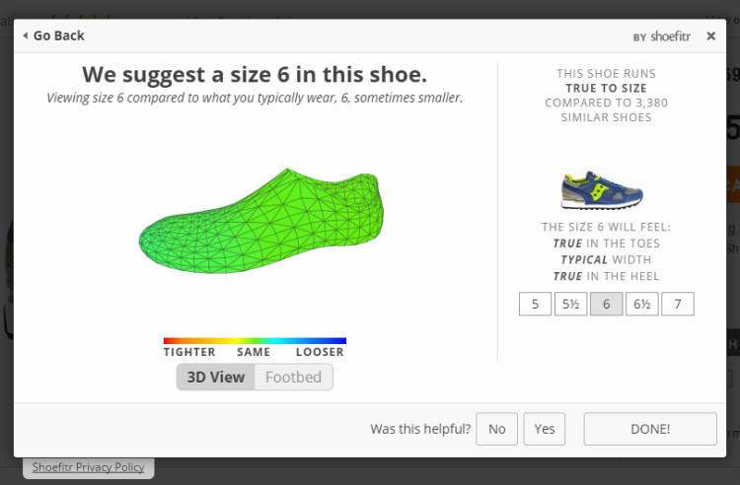Answer No to 'Was this helpful?'
Image resolution: width=740 pixels, height=485 pixels.
tap(496, 429)
